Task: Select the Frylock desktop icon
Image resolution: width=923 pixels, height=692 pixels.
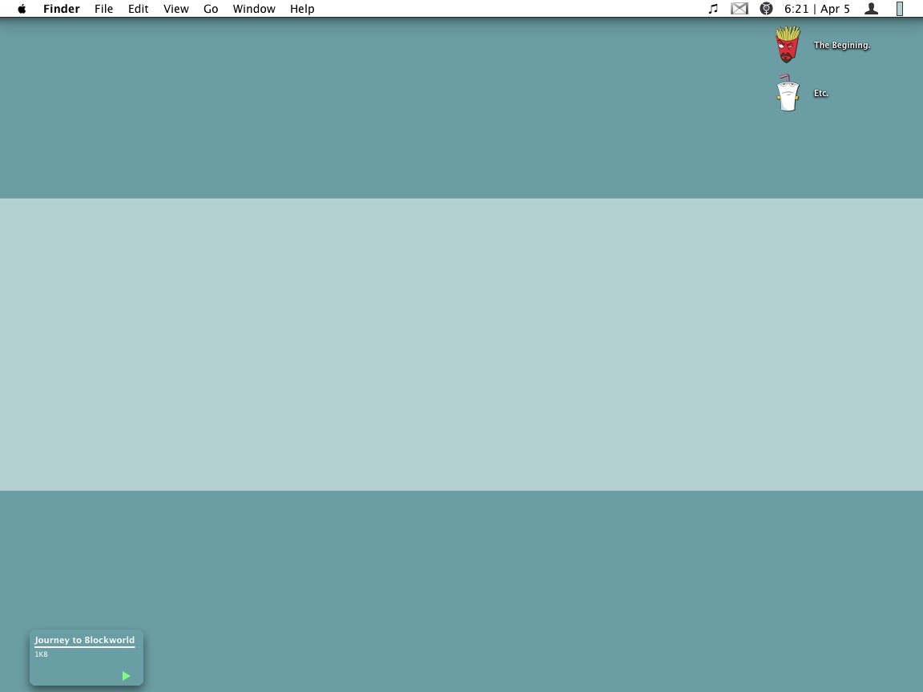Action: click(x=788, y=44)
